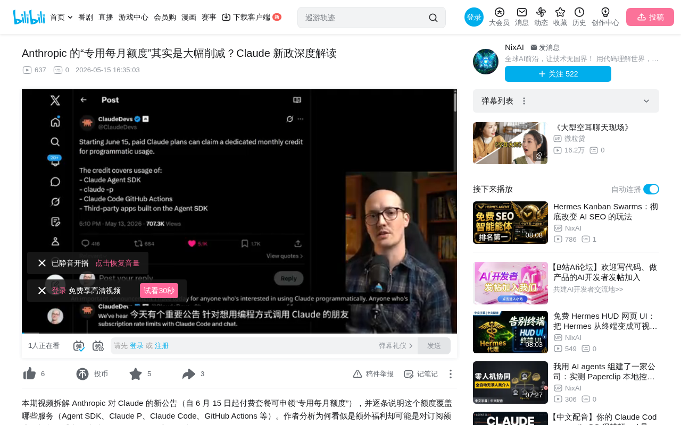This screenshot has height=425, width=681.
Task: Open 创作中心 lightbulb icon
Action: pos(605,17)
